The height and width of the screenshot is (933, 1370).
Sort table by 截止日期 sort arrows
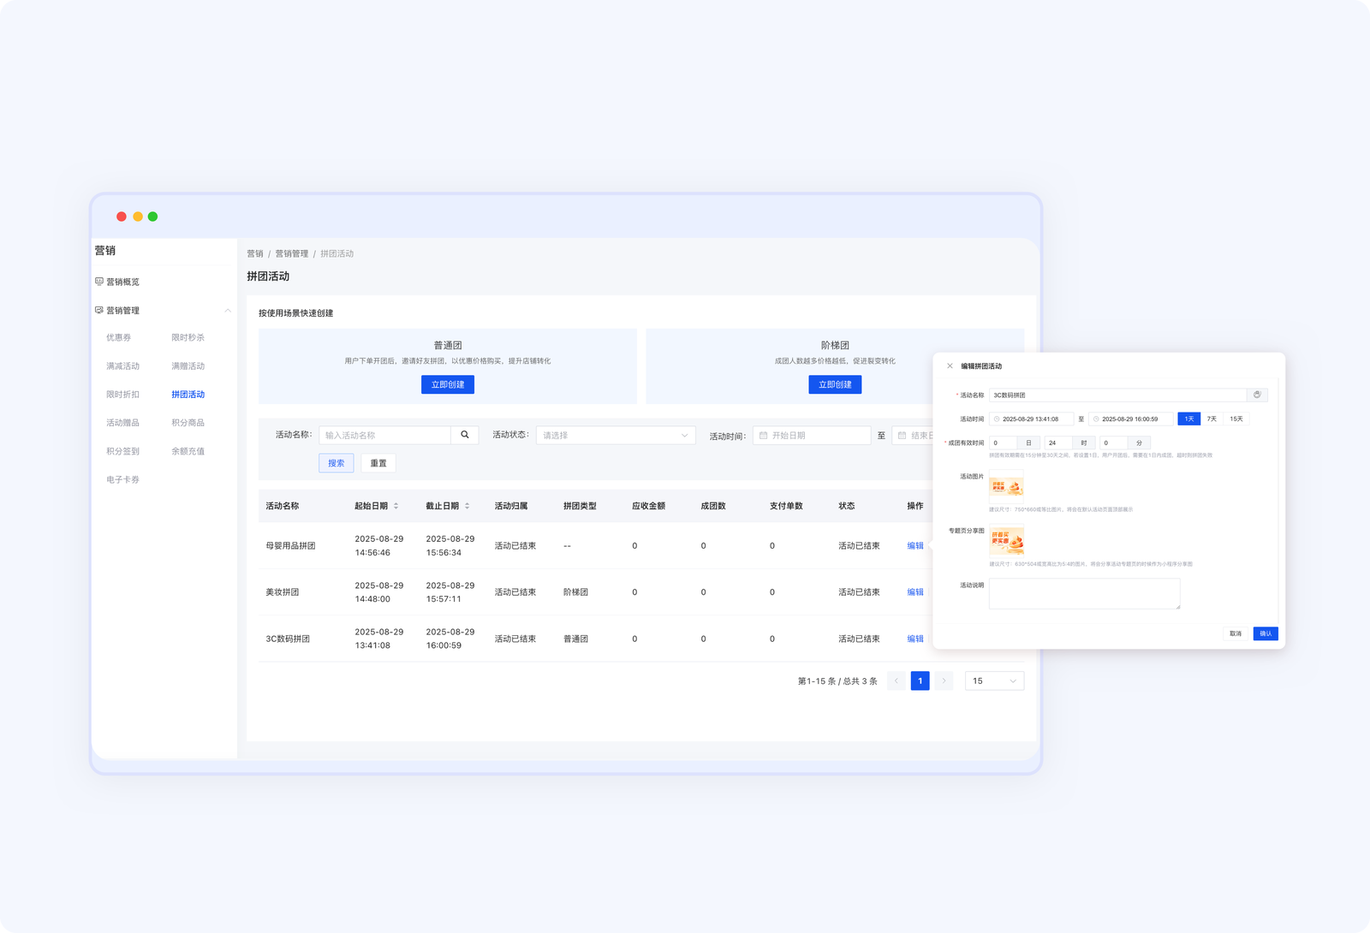point(467,506)
